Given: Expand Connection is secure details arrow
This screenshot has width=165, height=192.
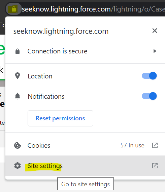Looking at the screenshot, I should point(155,51).
